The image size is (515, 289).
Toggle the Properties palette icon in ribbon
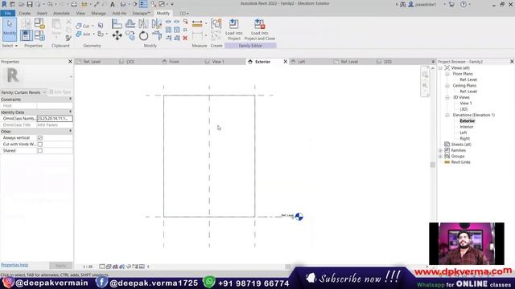point(27,35)
